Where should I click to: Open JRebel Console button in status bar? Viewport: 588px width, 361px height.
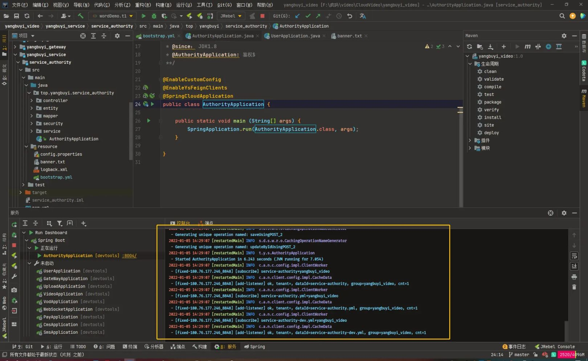click(555, 347)
